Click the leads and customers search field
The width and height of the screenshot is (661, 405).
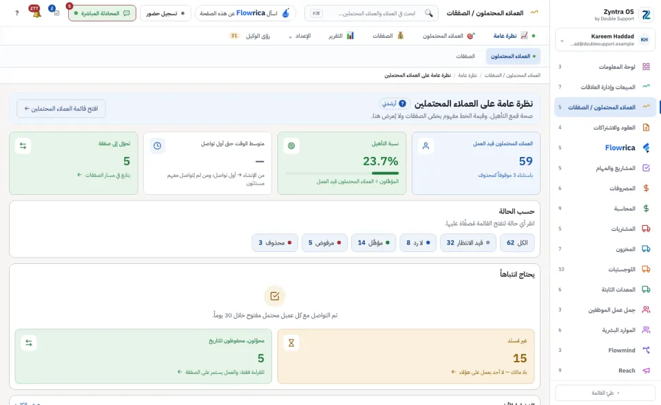pos(371,13)
